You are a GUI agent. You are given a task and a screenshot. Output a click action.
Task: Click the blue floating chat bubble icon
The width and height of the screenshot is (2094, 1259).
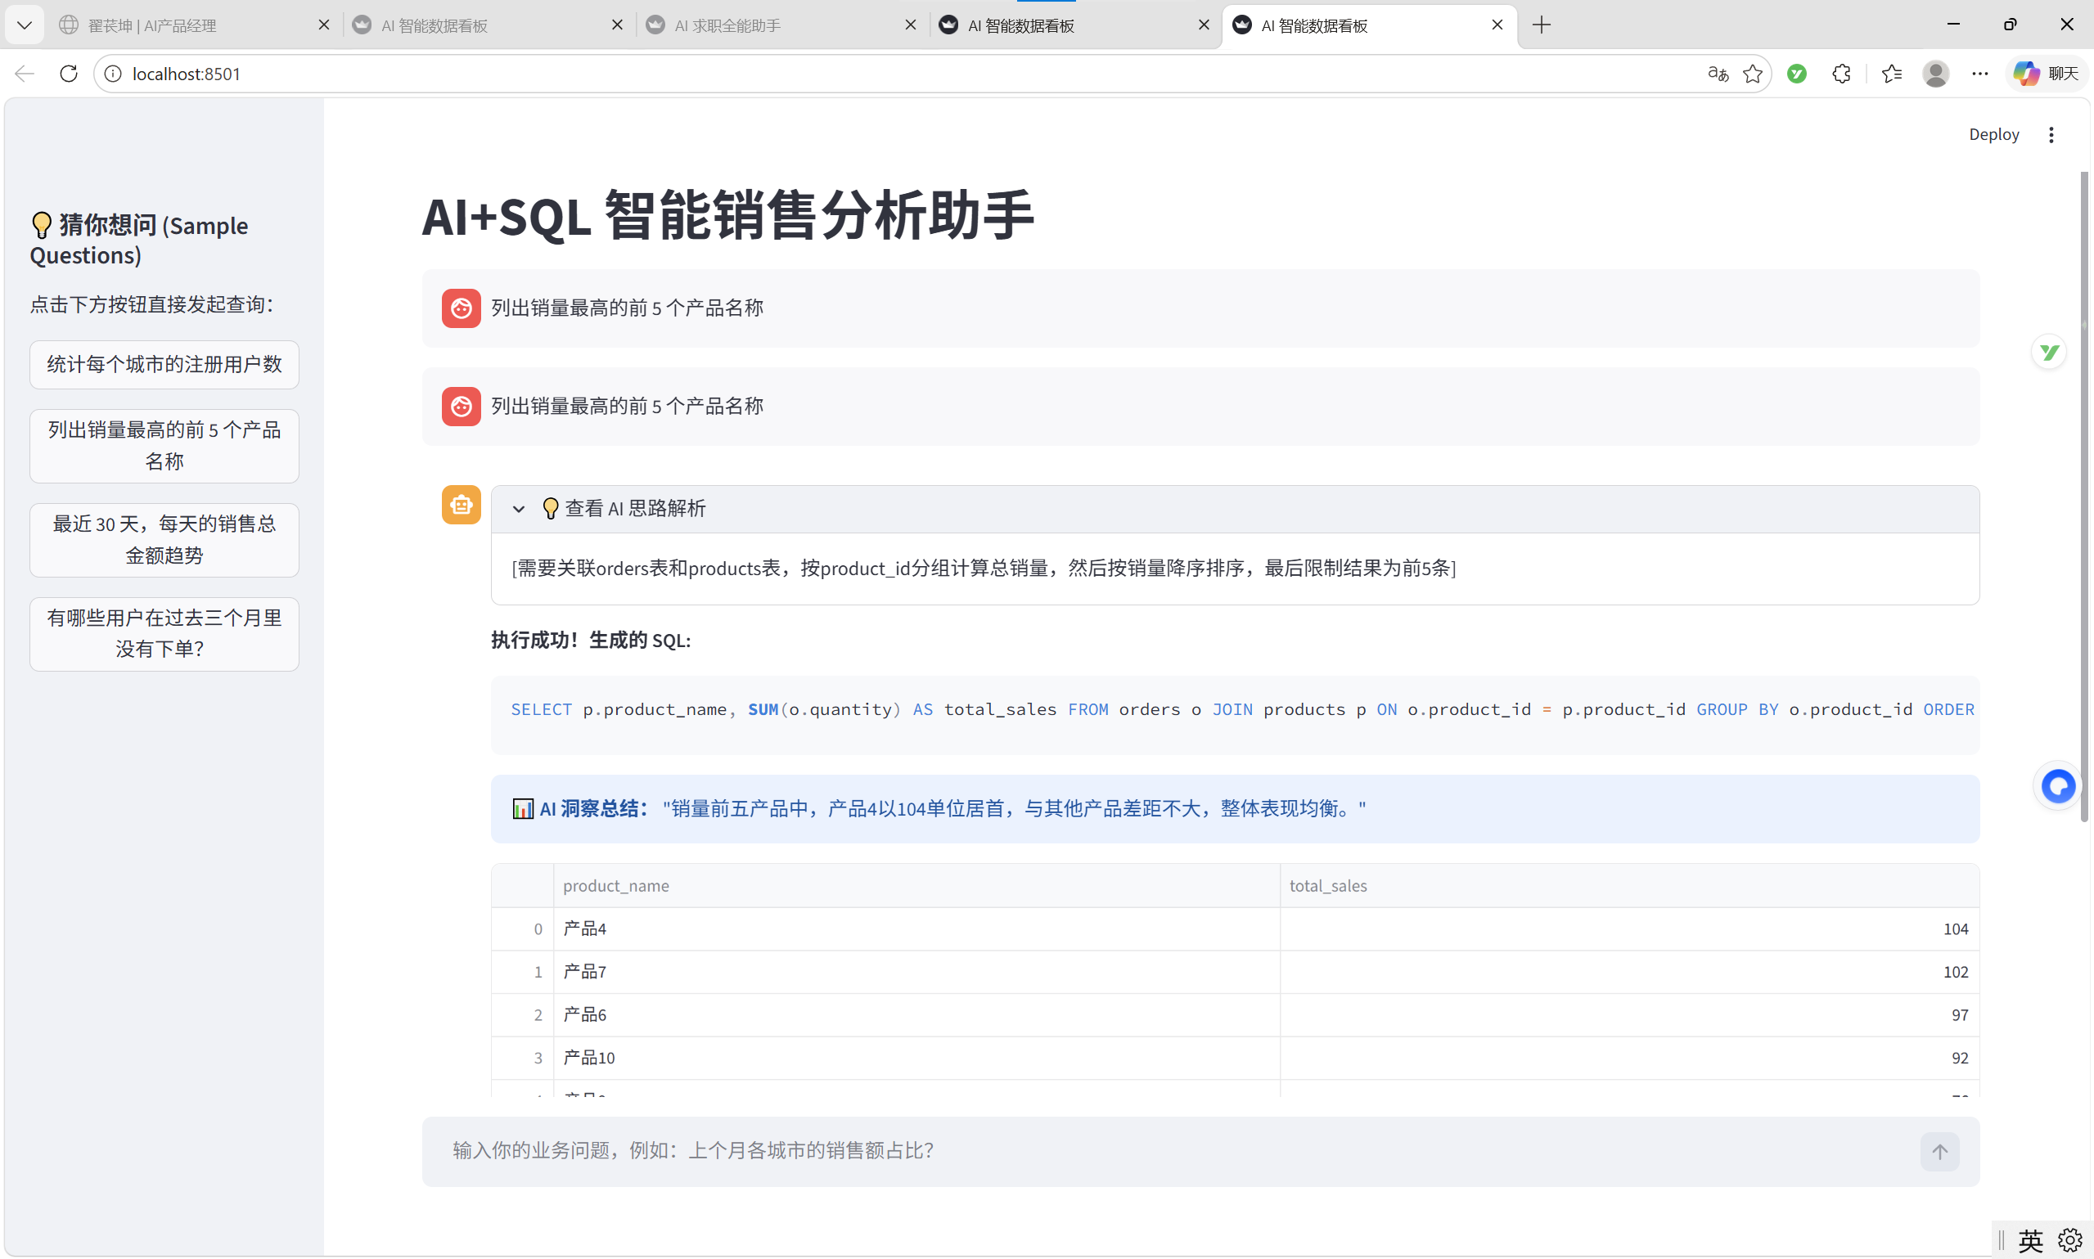pos(2056,785)
